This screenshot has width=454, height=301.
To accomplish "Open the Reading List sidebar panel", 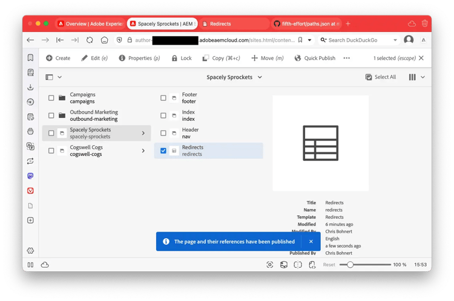I will tap(30, 73).
